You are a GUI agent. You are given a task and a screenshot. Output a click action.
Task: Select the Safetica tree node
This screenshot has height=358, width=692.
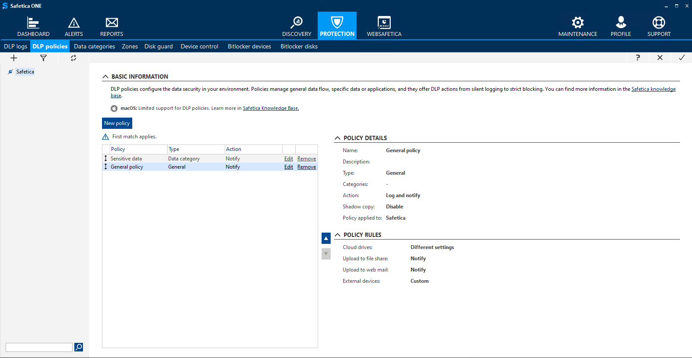[25, 72]
